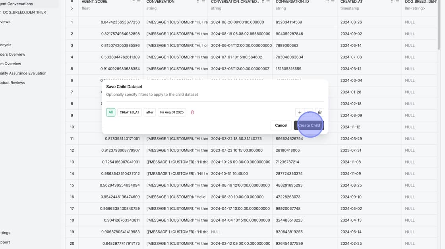Expand rows using header chevron arrow
This screenshot has width=445, height=249.
[72, 9]
